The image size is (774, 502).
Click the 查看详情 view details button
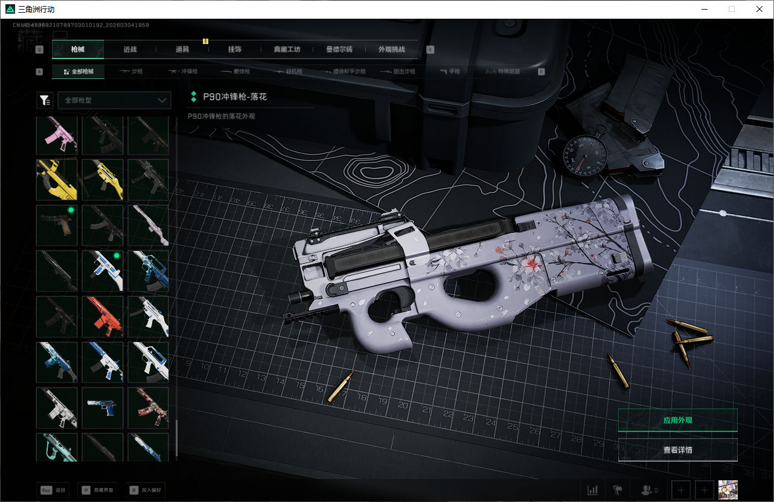pyautogui.click(x=677, y=450)
